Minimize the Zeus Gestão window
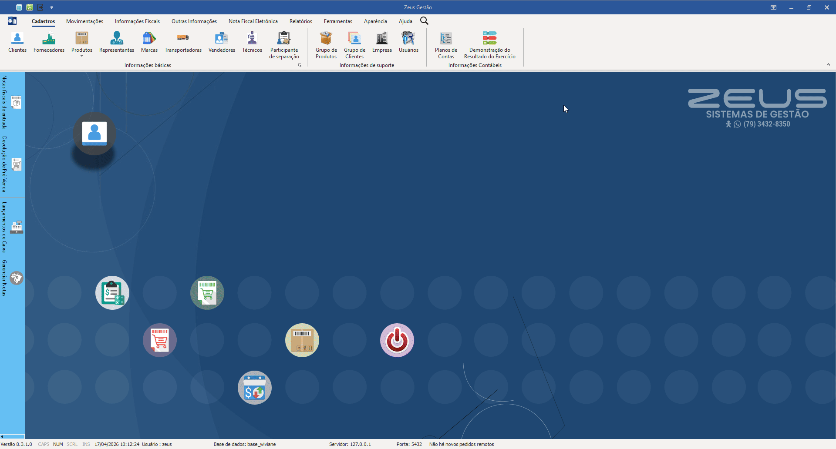Screen dimensions: 836x449 (791, 7)
